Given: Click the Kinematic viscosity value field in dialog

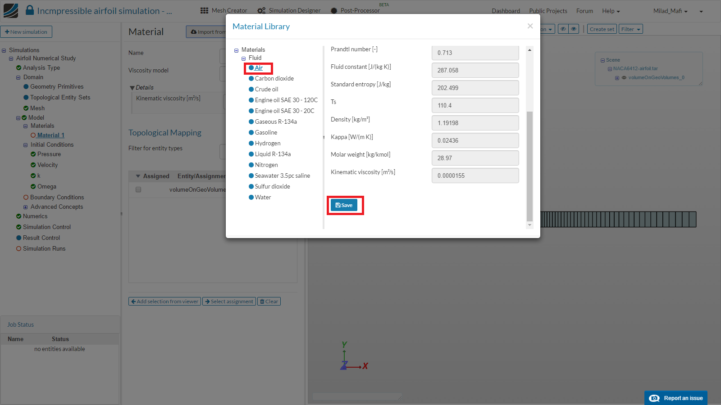Looking at the screenshot, I should click(475, 175).
